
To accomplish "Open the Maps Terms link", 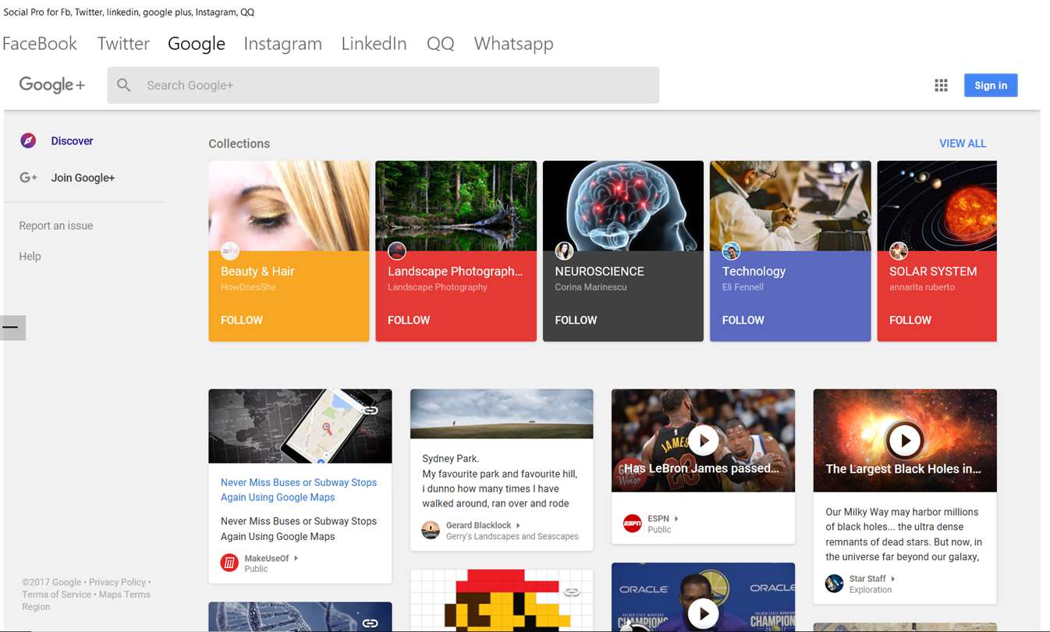I will pos(125,595).
